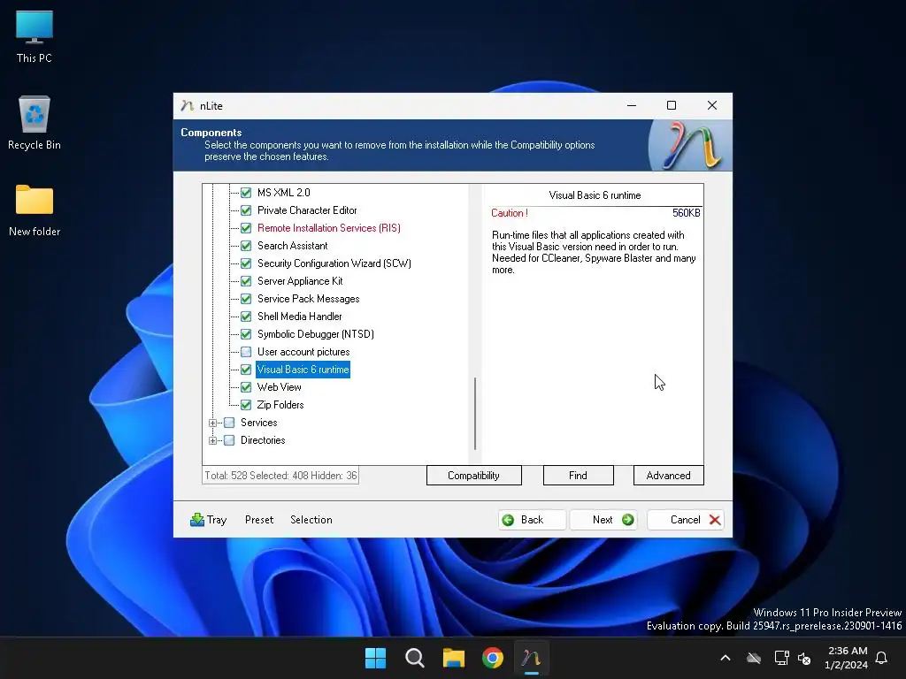Go Back to previous step
The height and width of the screenshot is (679, 906).
(532, 520)
